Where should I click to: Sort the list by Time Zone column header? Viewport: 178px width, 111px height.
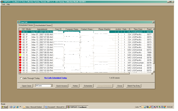click(138, 29)
